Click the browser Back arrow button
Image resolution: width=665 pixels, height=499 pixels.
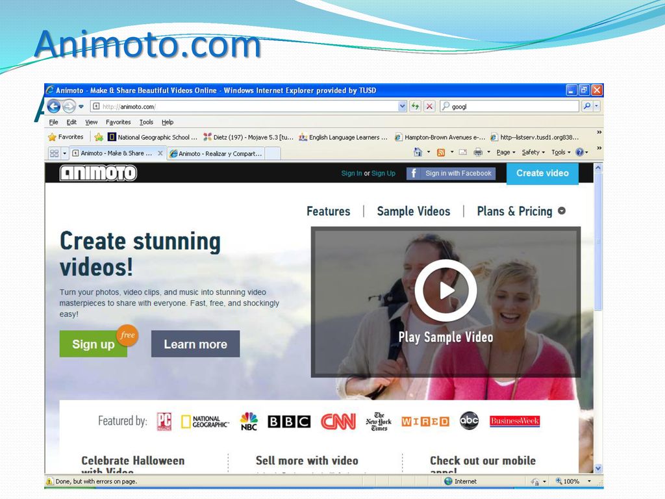click(x=54, y=106)
